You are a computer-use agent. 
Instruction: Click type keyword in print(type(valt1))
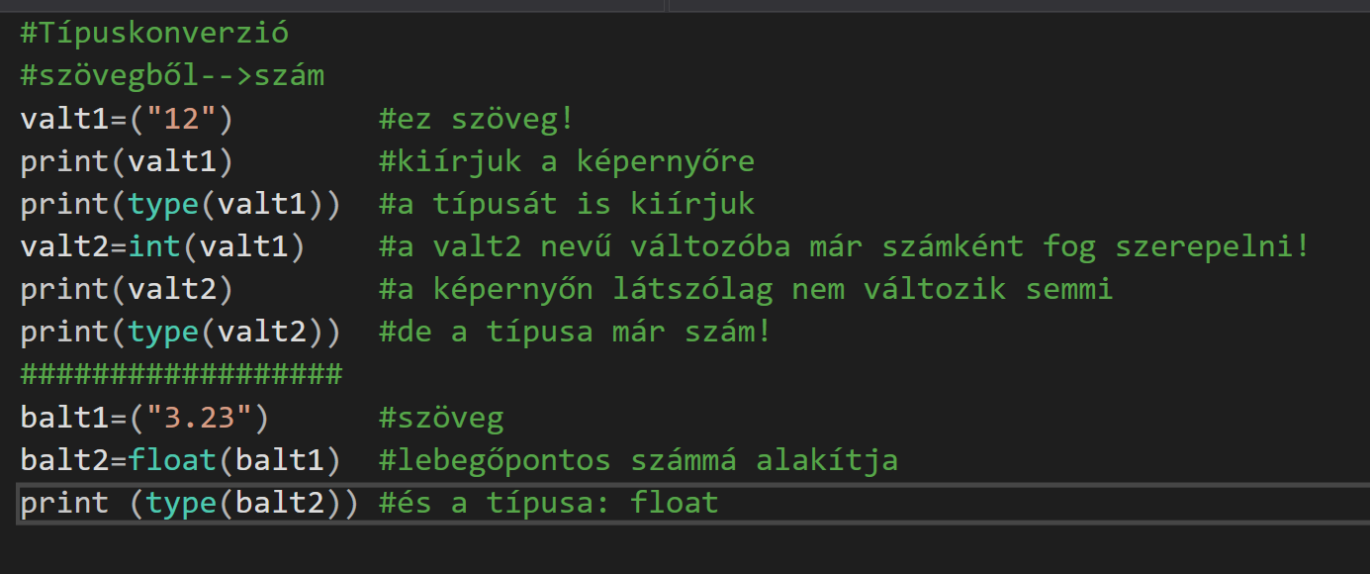[163, 204]
